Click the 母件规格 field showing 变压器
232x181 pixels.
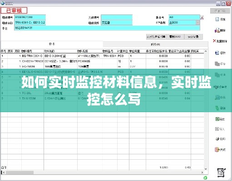pyautogui.click(x=117, y=23)
